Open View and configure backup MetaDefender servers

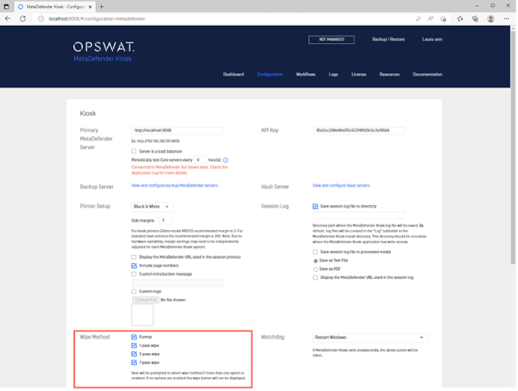pos(174,186)
